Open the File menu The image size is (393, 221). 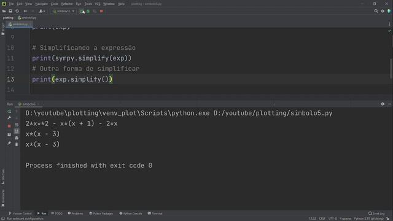coord(11,4)
